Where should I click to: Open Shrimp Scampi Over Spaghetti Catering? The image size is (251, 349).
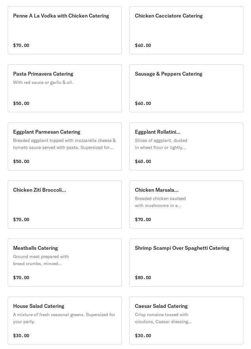pyautogui.click(x=182, y=248)
